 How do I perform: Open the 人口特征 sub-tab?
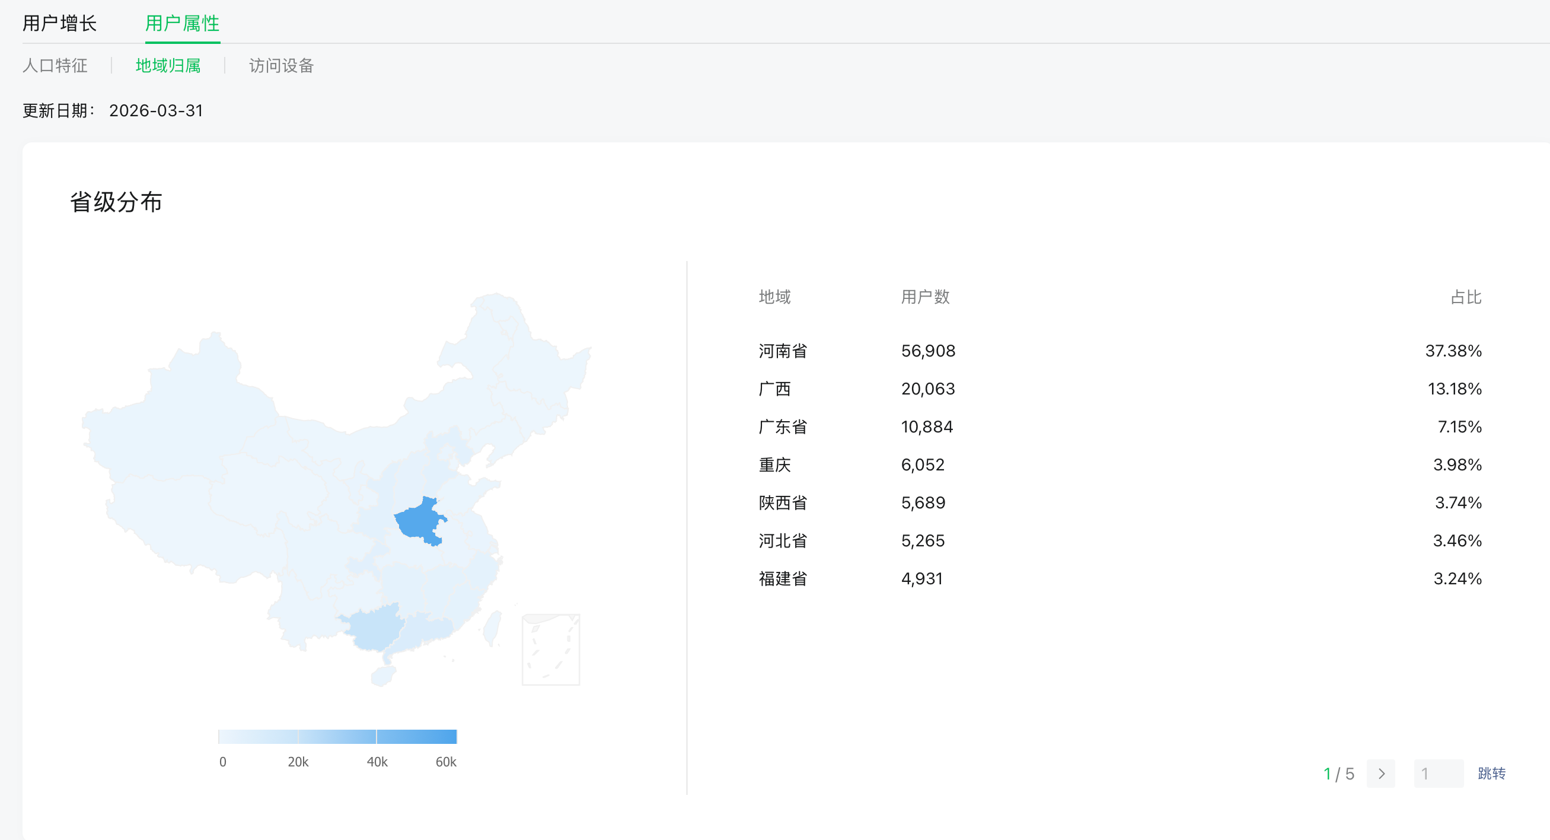coord(55,66)
